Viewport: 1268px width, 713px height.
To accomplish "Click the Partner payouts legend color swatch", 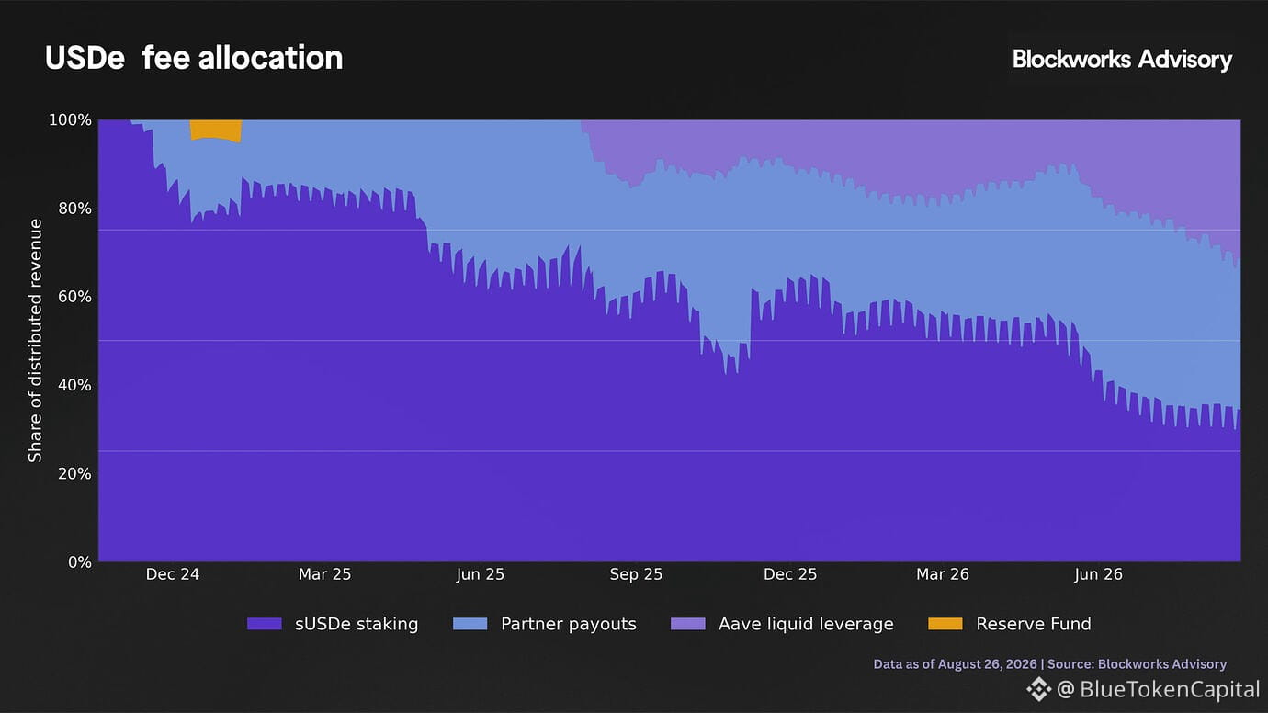I will 470,624.
